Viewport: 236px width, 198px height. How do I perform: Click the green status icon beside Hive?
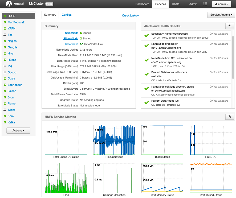(5, 53)
